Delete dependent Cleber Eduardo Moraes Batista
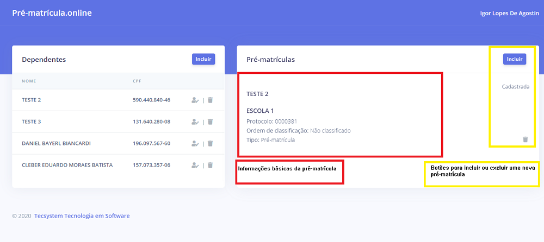 tap(210, 165)
